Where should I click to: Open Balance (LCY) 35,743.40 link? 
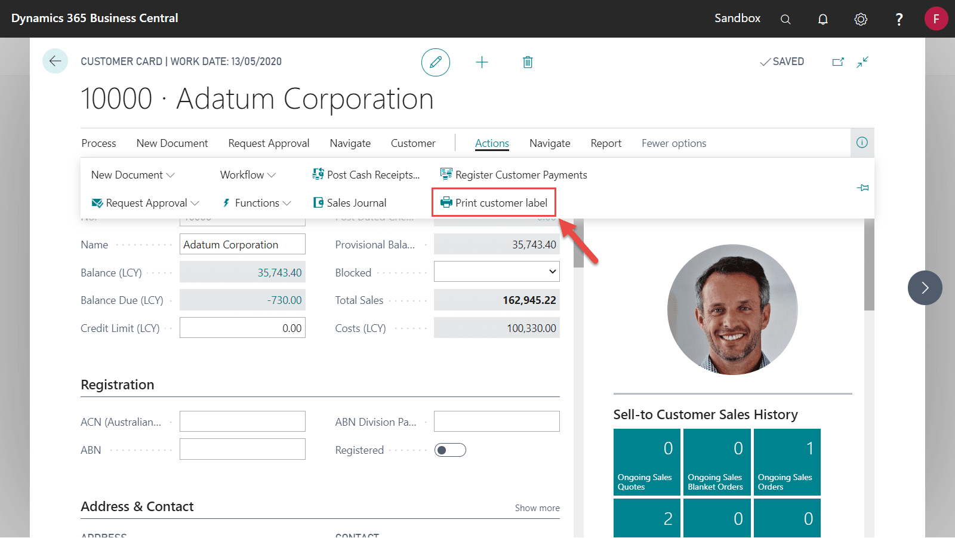279,273
